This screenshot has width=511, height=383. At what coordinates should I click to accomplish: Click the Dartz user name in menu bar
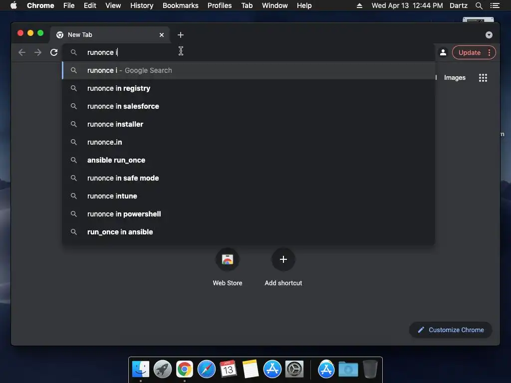(x=458, y=5)
